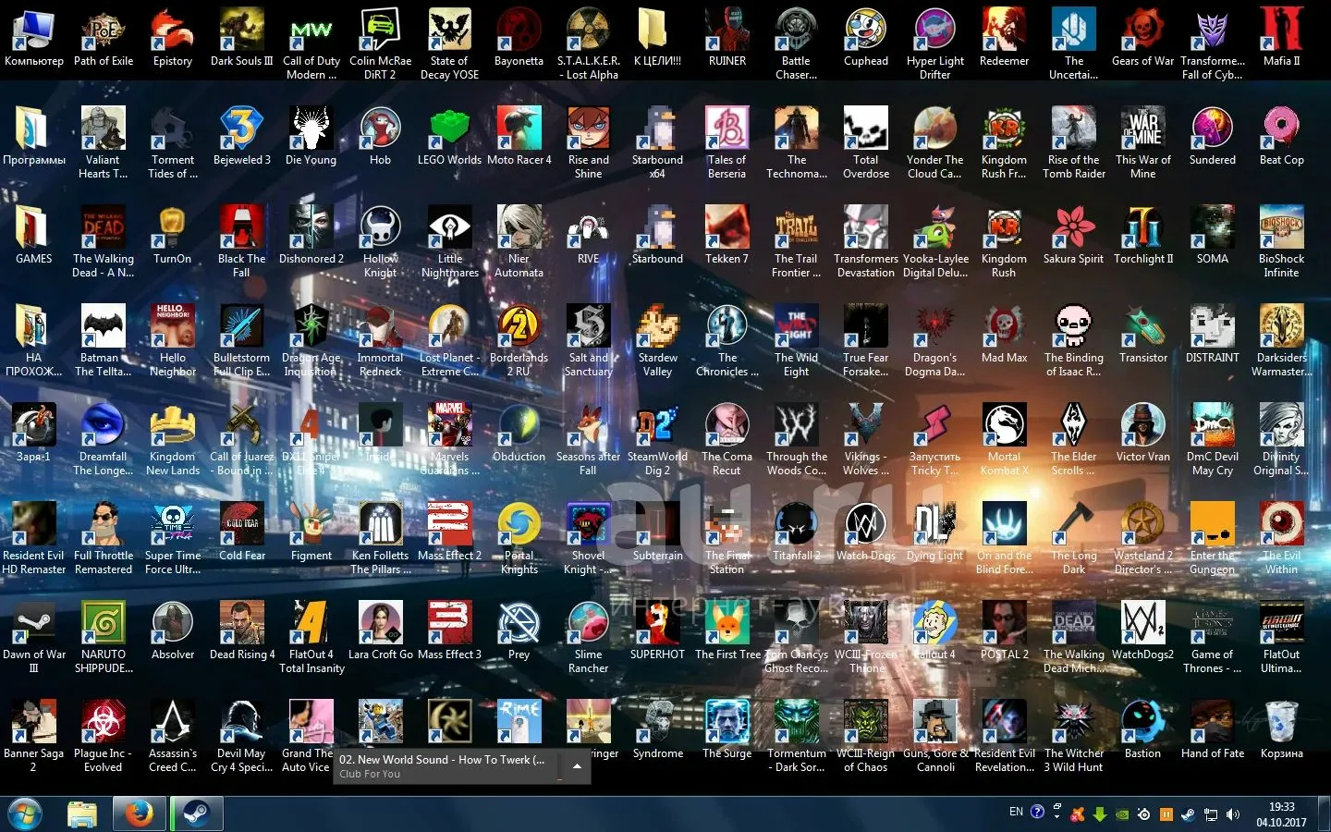Screen dimensions: 1331x832
Task: Select the Prey desktop icon
Action: (x=519, y=632)
